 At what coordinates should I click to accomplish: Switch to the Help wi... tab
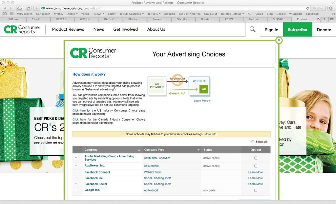[x=256, y=19]
